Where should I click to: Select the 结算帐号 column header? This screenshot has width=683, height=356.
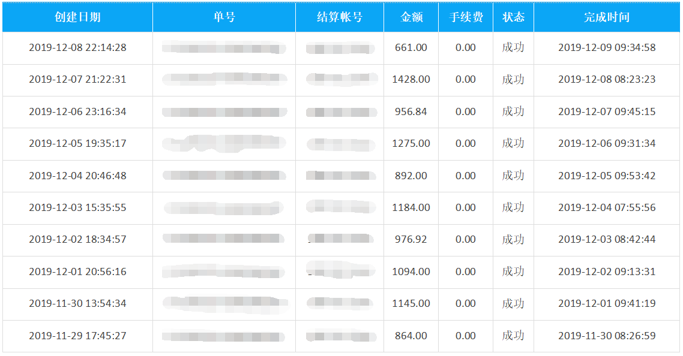[340, 17]
